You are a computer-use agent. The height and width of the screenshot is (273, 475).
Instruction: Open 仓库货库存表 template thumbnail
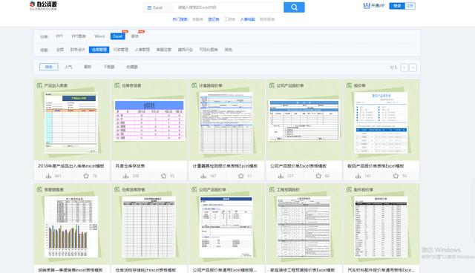click(148, 227)
